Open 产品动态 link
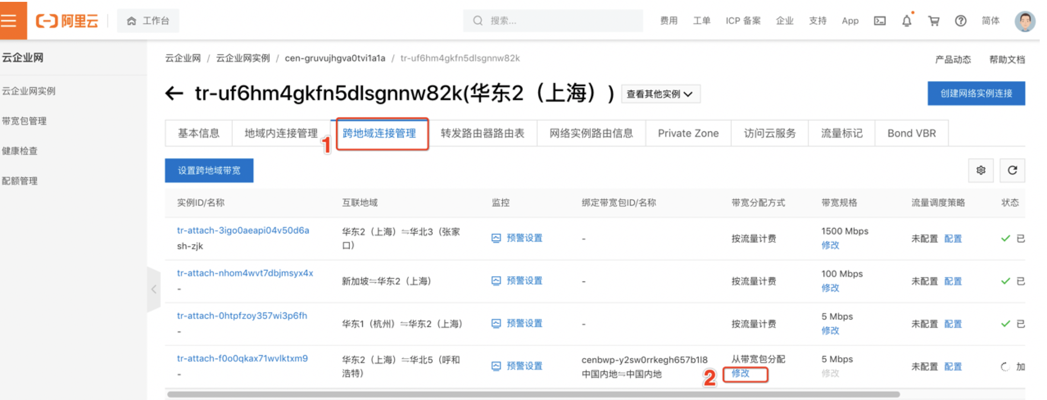This screenshot has width=1047, height=400. click(x=953, y=59)
